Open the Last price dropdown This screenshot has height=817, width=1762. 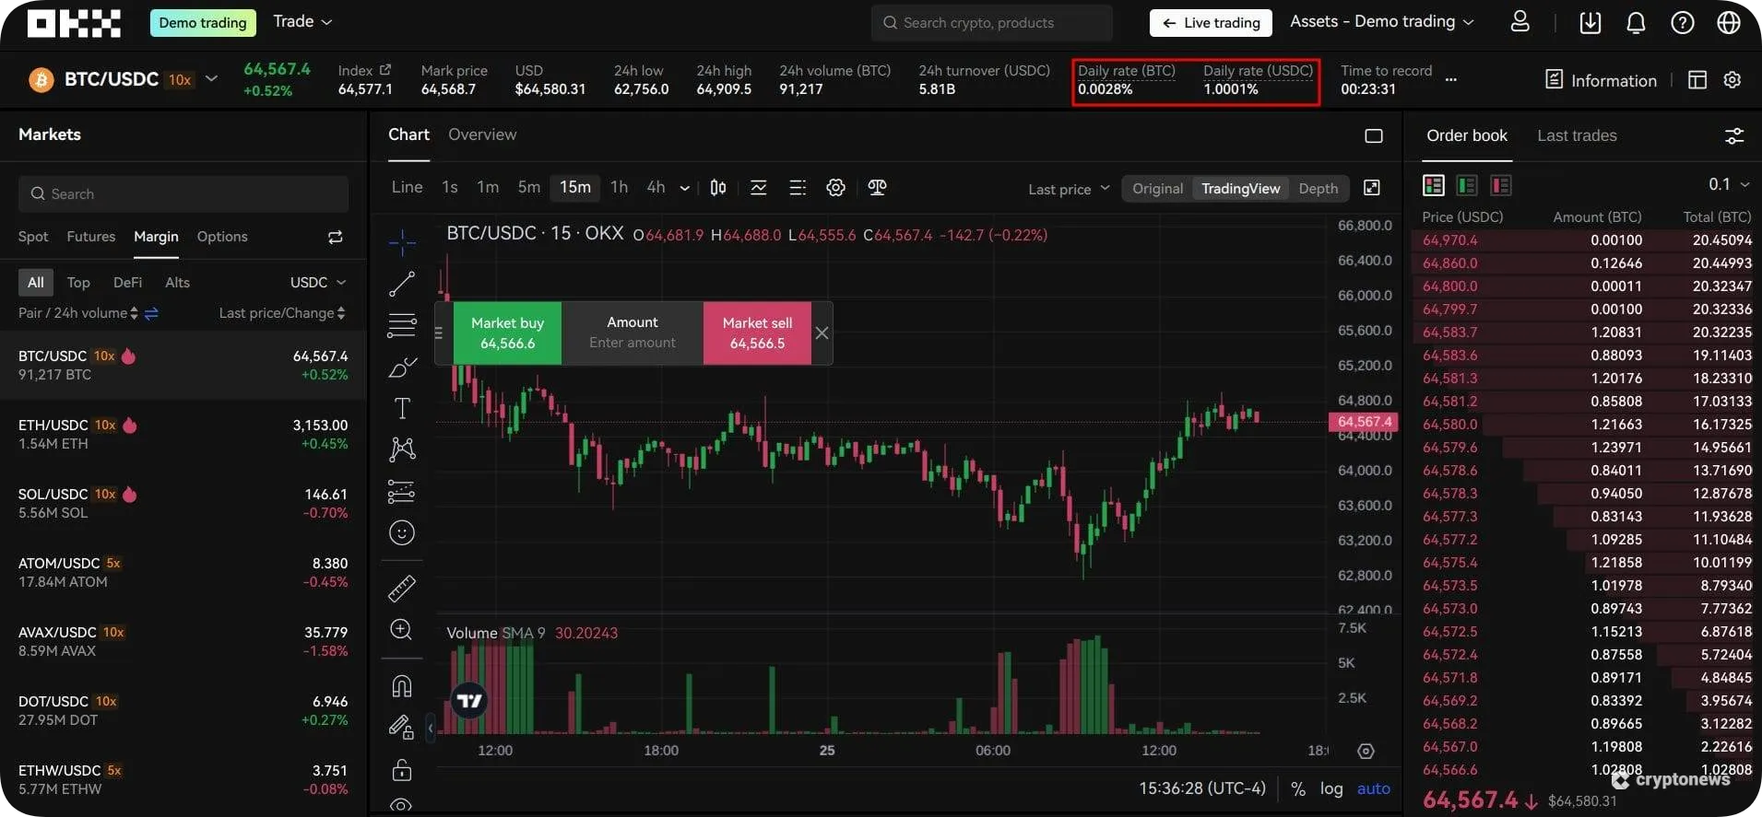tap(1069, 189)
